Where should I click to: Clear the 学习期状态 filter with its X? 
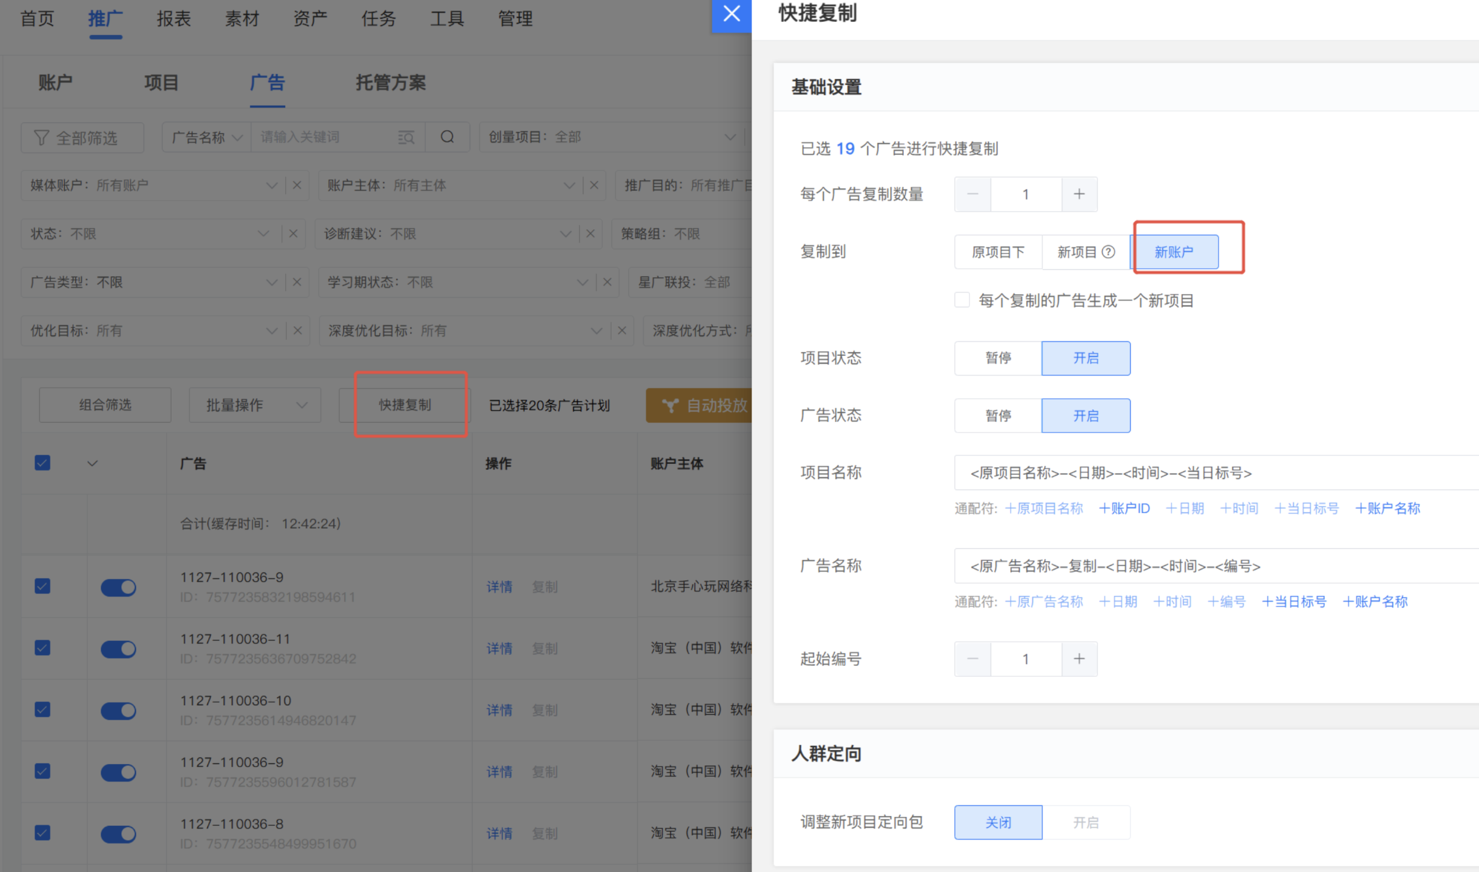click(607, 282)
